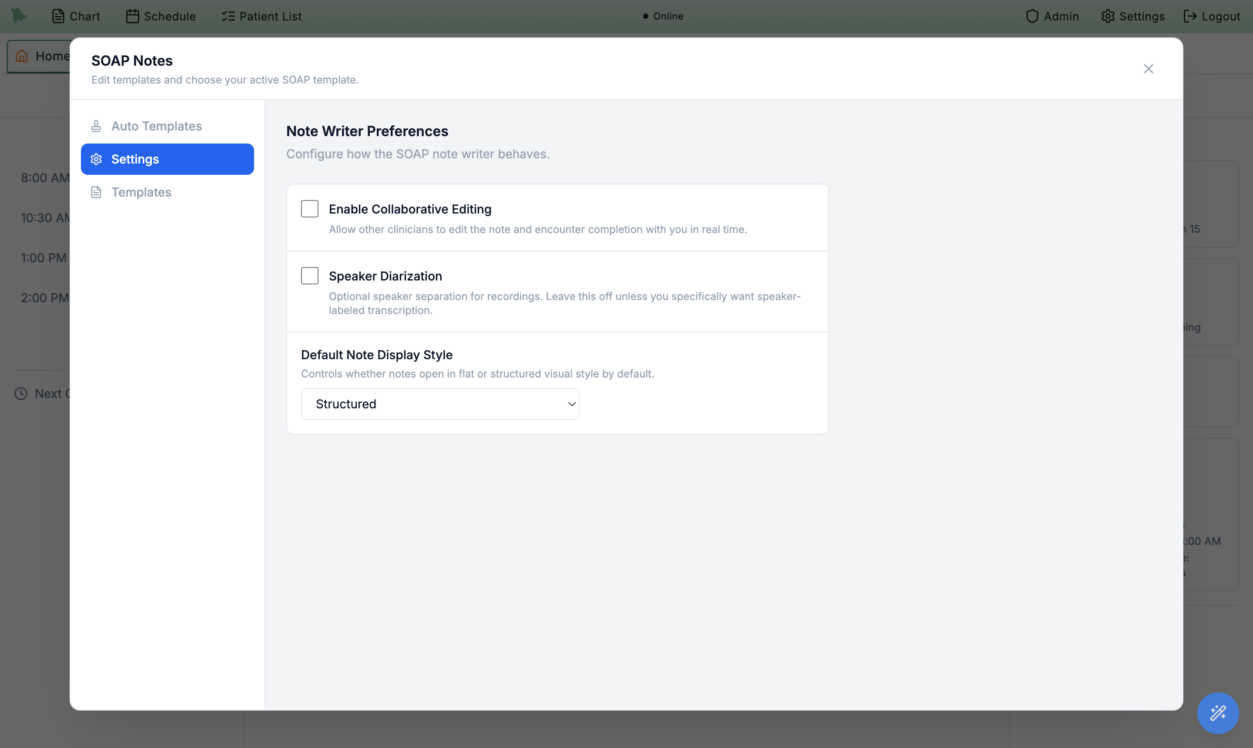Image resolution: width=1253 pixels, height=748 pixels.
Task: Click the 2:00 PM schedule entry
Action: tap(44, 298)
